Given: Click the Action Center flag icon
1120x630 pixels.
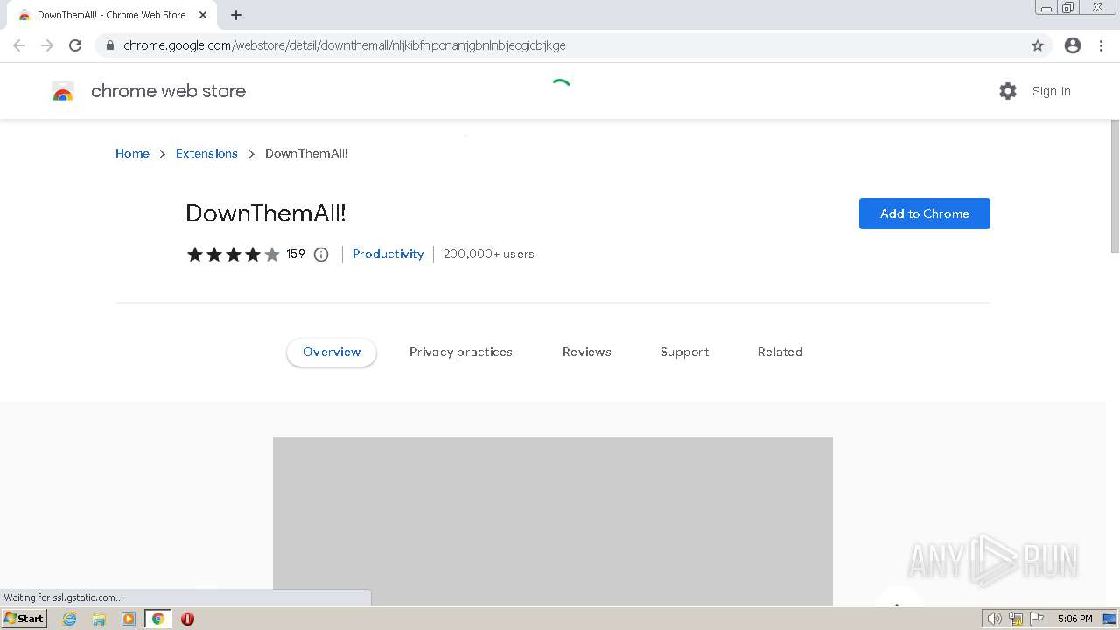Looking at the screenshot, I should tap(1037, 619).
